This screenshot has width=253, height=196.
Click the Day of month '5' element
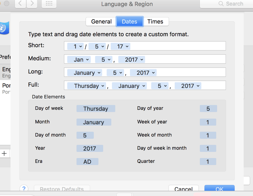click(85, 135)
